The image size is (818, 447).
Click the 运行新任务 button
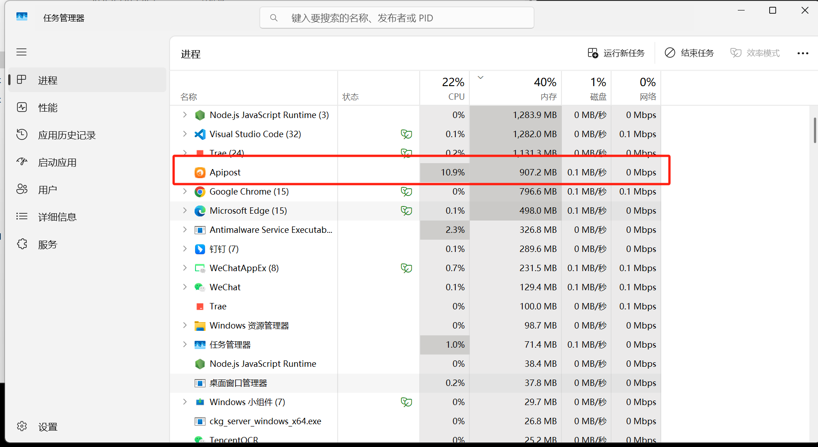point(616,53)
